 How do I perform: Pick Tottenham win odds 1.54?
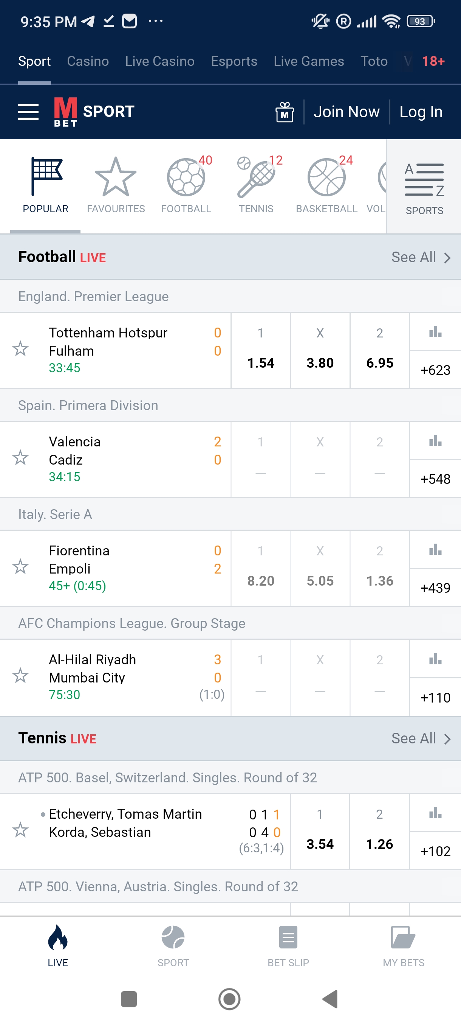pos(260,350)
